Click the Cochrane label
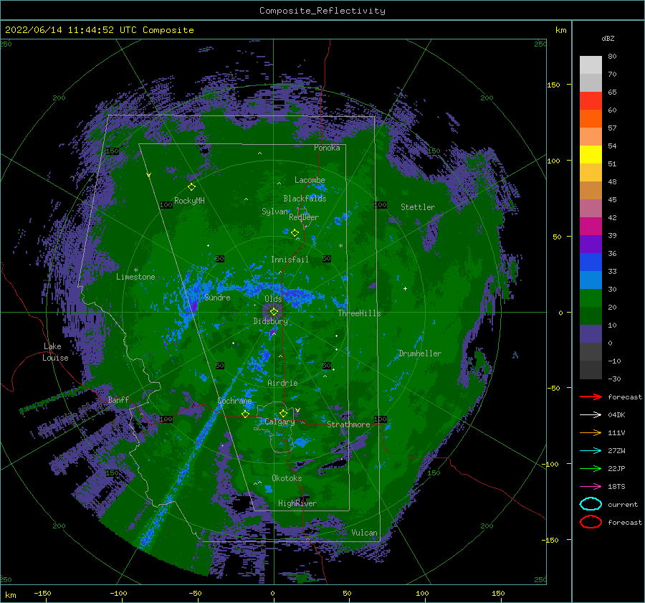The image size is (645, 603). (234, 401)
